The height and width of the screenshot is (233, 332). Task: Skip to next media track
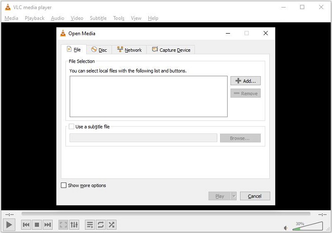pos(47,224)
